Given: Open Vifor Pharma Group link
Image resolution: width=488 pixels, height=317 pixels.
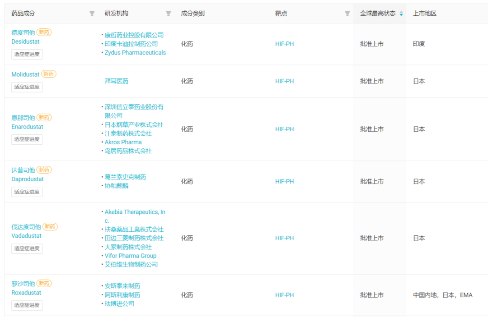Looking at the screenshot, I should tap(131, 256).
